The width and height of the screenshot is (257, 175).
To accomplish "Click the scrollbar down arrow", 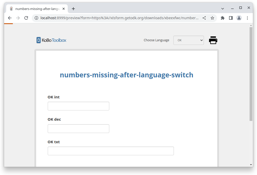I will (251, 165).
